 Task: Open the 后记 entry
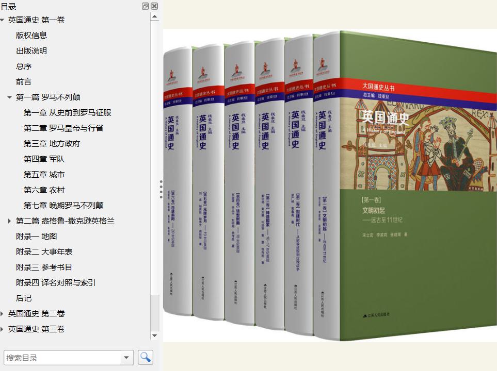click(24, 298)
